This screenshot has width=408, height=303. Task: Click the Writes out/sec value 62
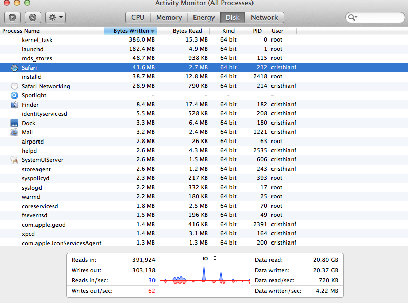[x=152, y=291]
